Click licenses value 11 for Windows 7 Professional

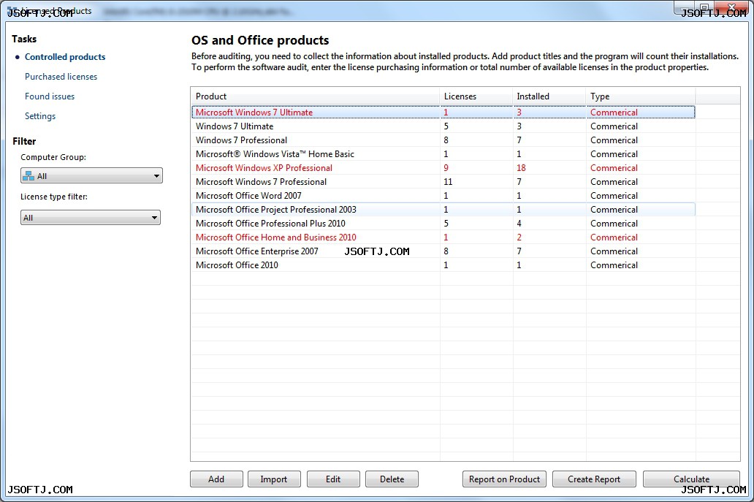448,182
